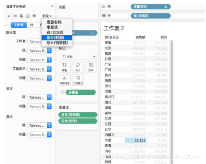Select the 内蒙古 row label
The height and width of the screenshot is (164, 206).
pyautogui.click(x=109, y=135)
